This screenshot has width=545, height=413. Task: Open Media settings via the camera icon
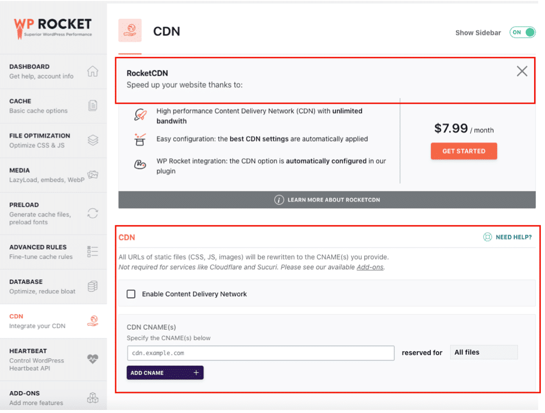click(x=93, y=175)
